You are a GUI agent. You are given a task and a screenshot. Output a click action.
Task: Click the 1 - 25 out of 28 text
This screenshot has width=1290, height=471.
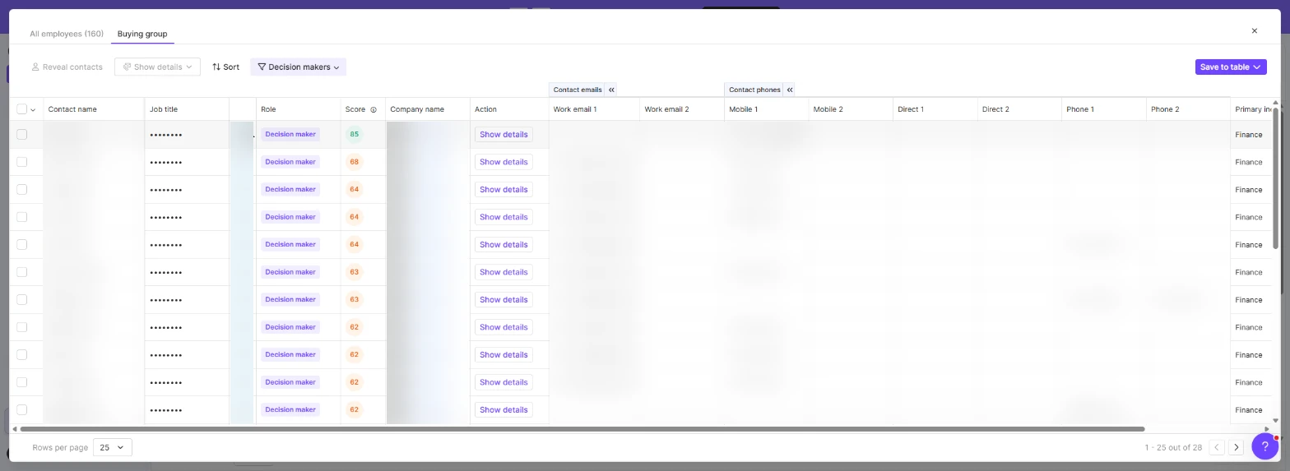1173,448
